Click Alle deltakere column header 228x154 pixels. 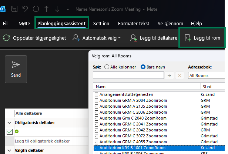click(x=28, y=113)
